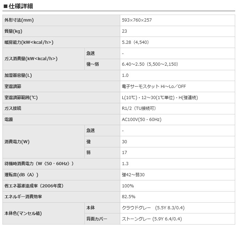239x227 pixels.
Task: Click the 電子サーモスタット Hi～Lo／OFF value
Action: coord(154,87)
